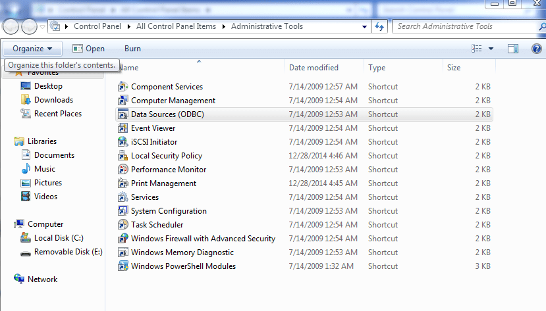Click the Event Viewer name text
546x311 pixels.
coord(153,128)
